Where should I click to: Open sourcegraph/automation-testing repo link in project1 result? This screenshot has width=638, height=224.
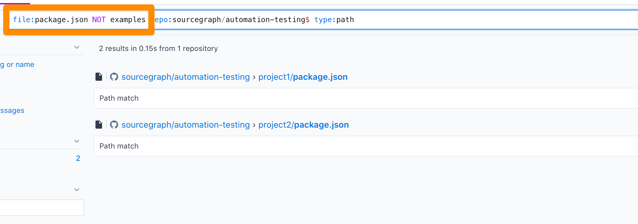[186, 77]
